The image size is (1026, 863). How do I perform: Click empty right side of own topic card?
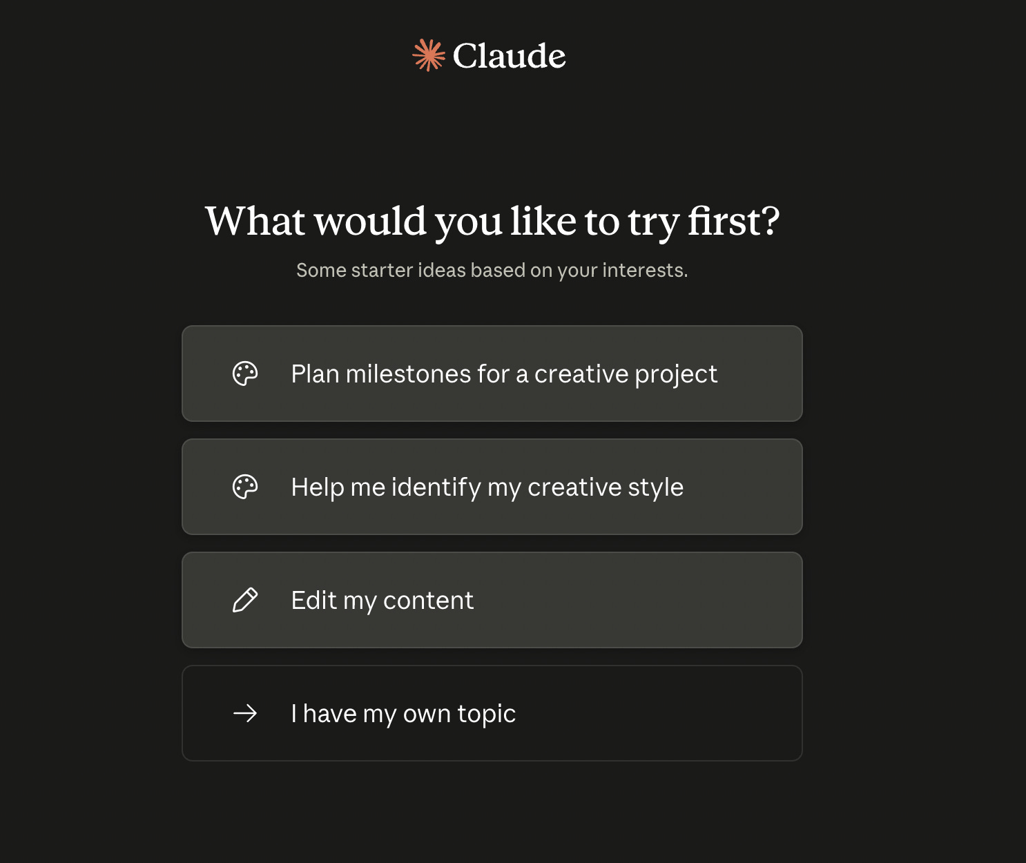pyautogui.click(x=677, y=713)
